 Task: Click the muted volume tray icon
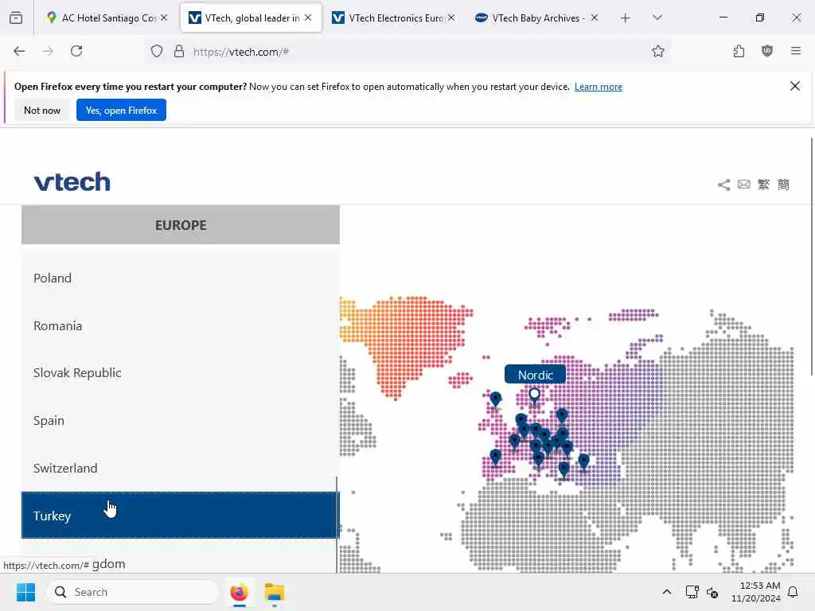tap(712, 592)
